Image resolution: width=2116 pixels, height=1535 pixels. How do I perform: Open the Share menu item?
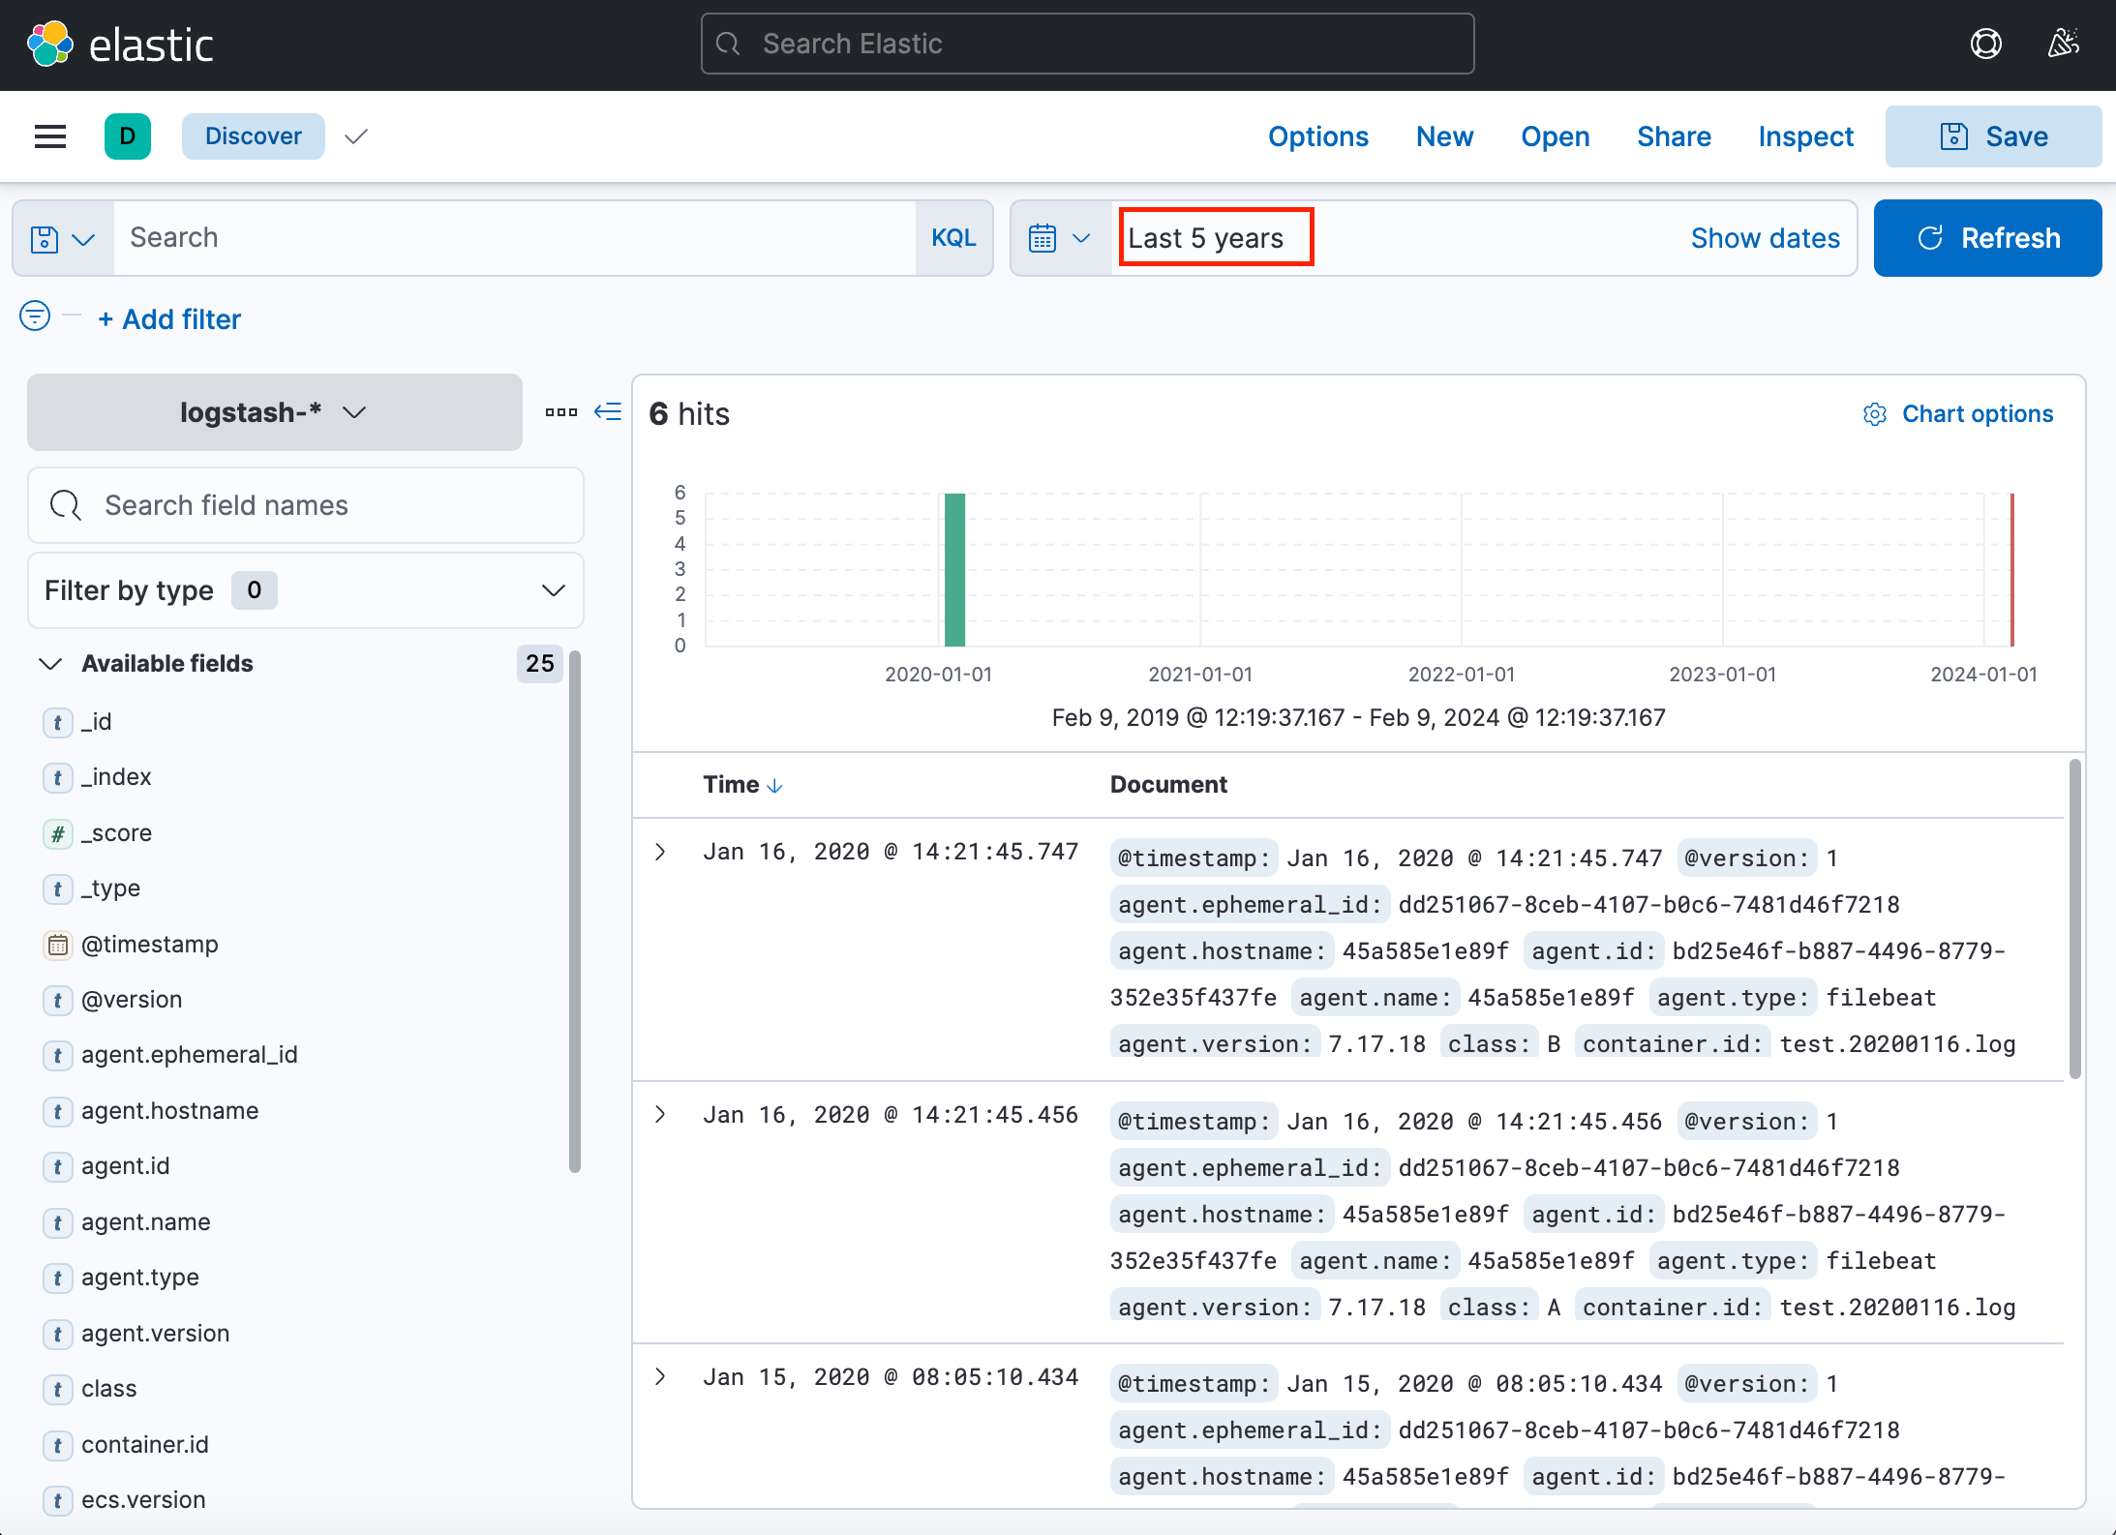click(1674, 136)
